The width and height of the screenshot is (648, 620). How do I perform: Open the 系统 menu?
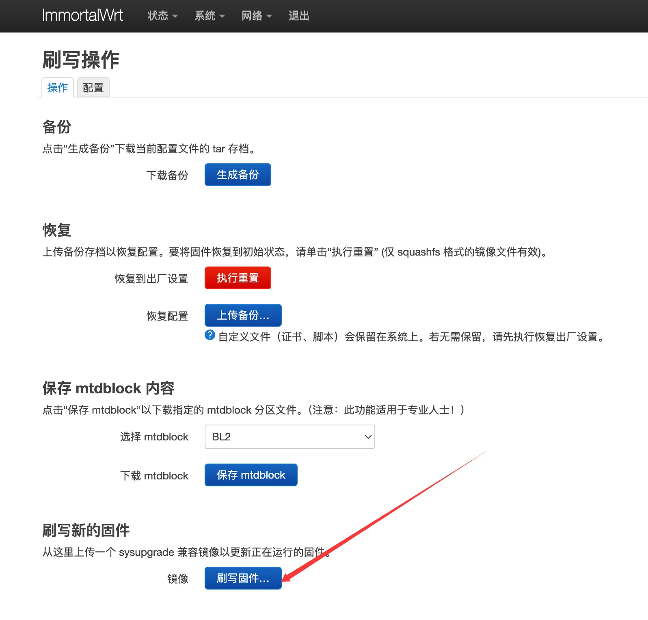click(210, 16)
